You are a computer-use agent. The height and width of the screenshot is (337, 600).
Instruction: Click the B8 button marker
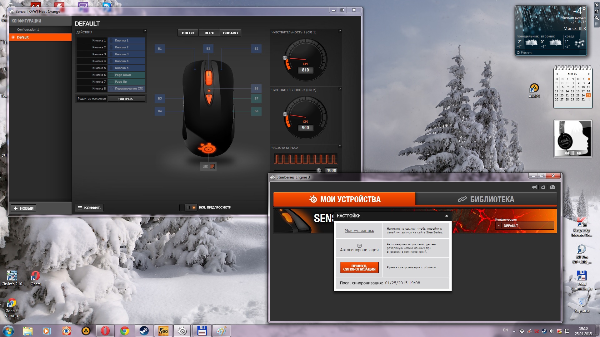pyautogui.click(x=256, y=89)
